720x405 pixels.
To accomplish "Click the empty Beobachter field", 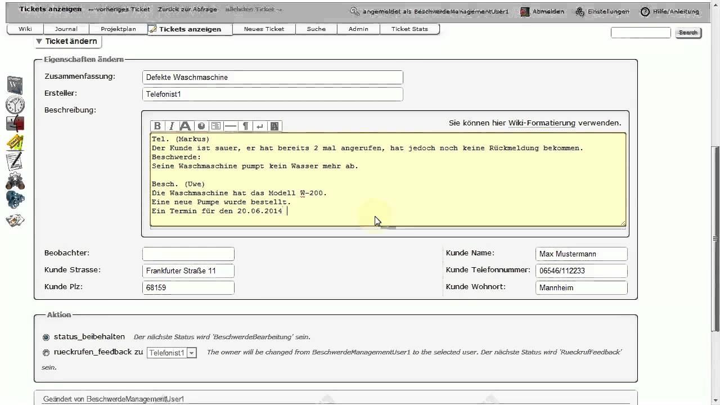I will coord(188,254).
